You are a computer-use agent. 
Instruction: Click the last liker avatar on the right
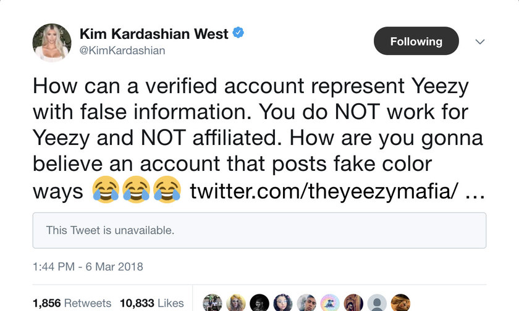400,303
